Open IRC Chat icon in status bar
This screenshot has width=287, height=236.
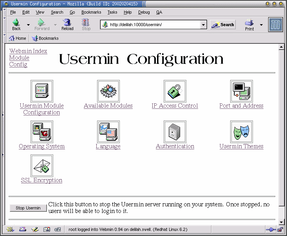coord(58,229)
